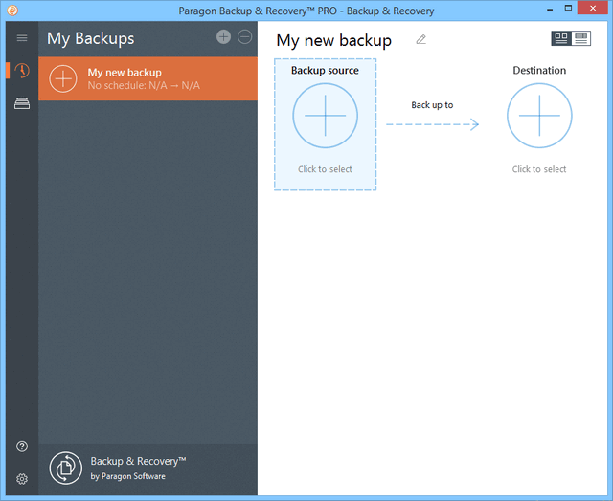613x501 pixels.
Task: Click the Paragon app icon in title bar
Action: click(x=11, y=11)
